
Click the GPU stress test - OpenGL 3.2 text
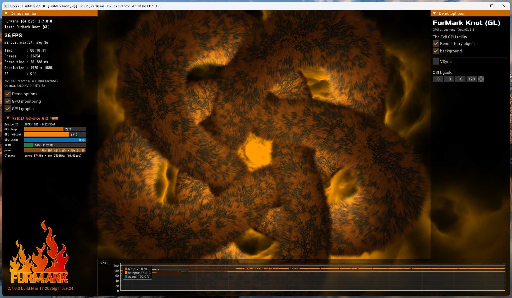click(x=453, y=30)
